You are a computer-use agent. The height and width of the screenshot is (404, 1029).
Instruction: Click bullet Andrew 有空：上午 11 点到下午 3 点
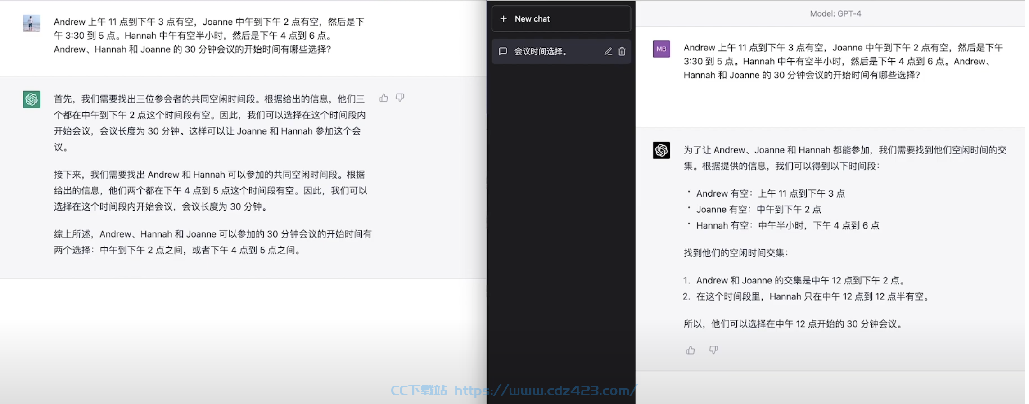771,193
